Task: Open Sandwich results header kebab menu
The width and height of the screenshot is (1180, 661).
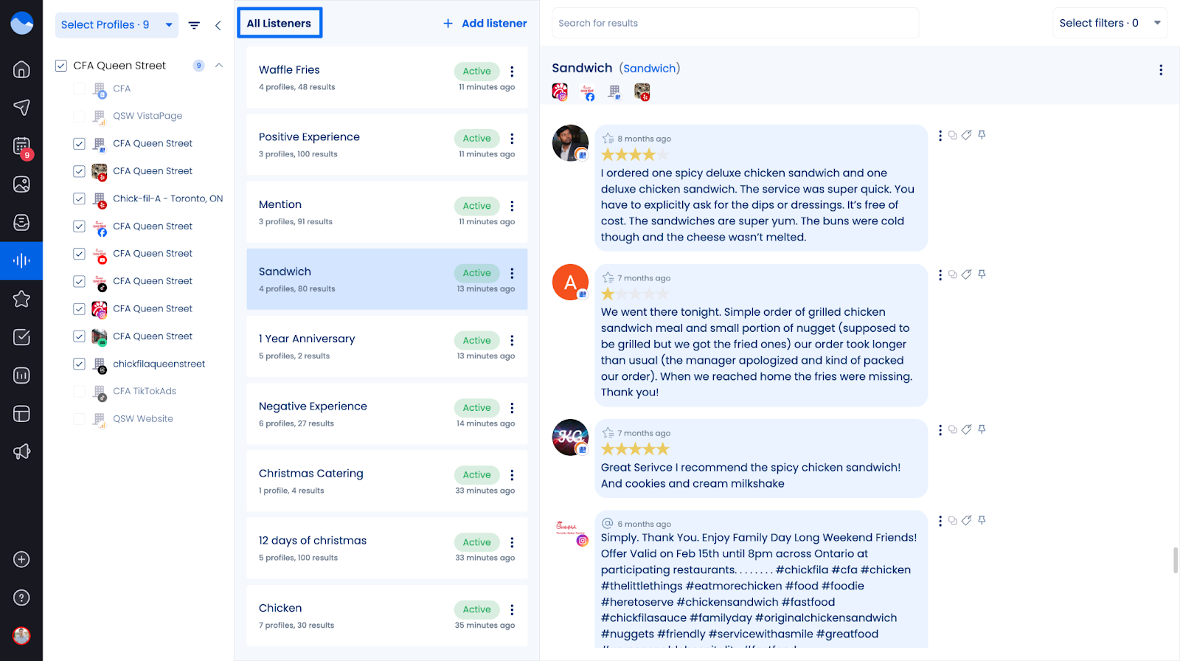Action: 1161,70
